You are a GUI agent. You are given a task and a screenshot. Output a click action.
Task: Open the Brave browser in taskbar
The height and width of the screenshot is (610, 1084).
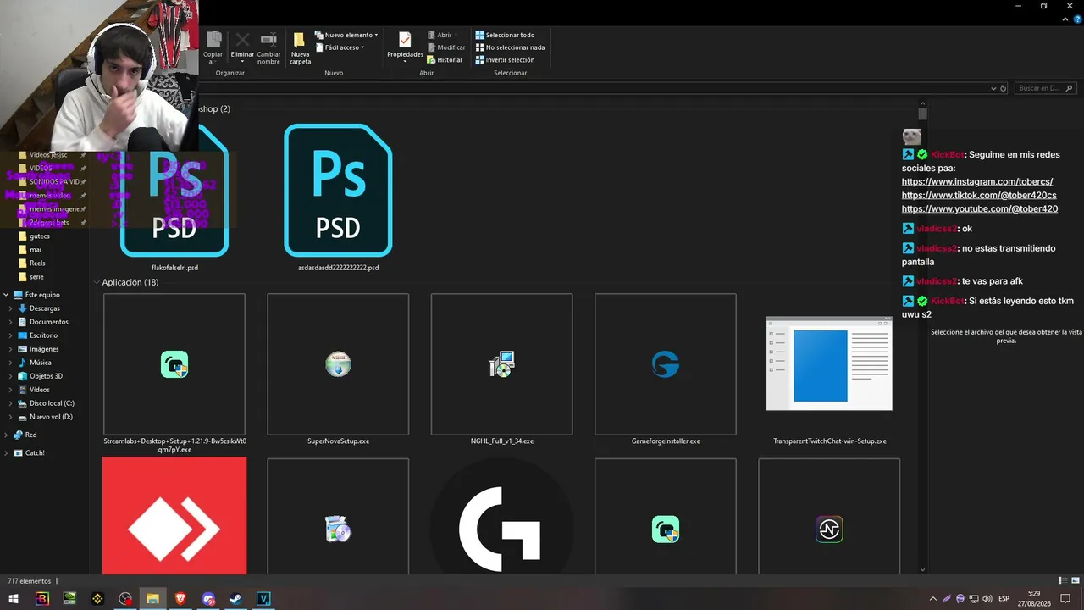pos(180,599)
